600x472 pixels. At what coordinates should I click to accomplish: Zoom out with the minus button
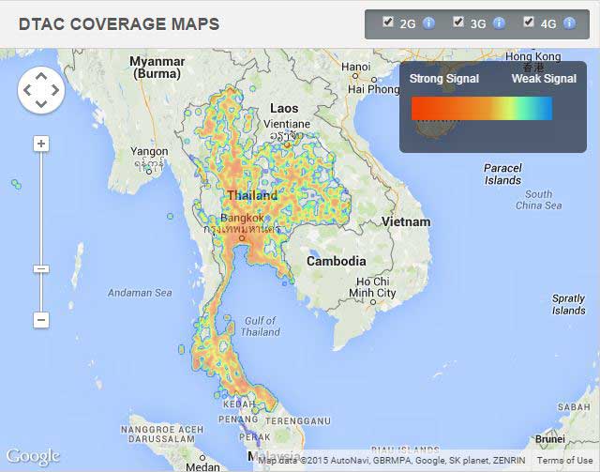click(41, 320)
